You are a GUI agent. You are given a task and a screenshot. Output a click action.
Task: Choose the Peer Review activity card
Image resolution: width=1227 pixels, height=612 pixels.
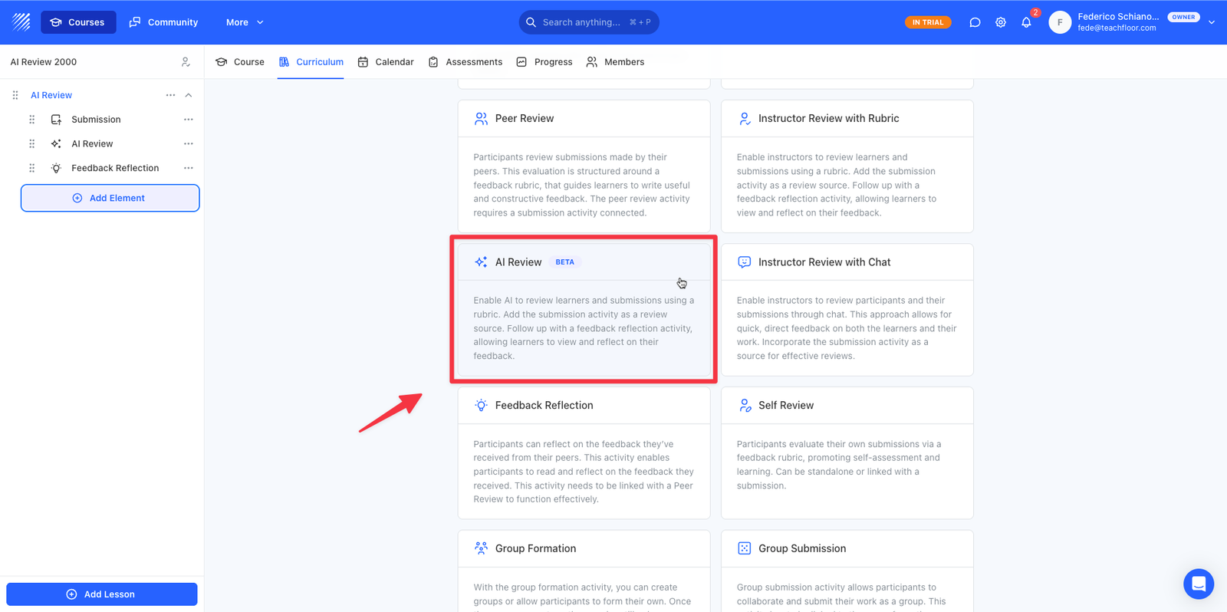(584, 166)
